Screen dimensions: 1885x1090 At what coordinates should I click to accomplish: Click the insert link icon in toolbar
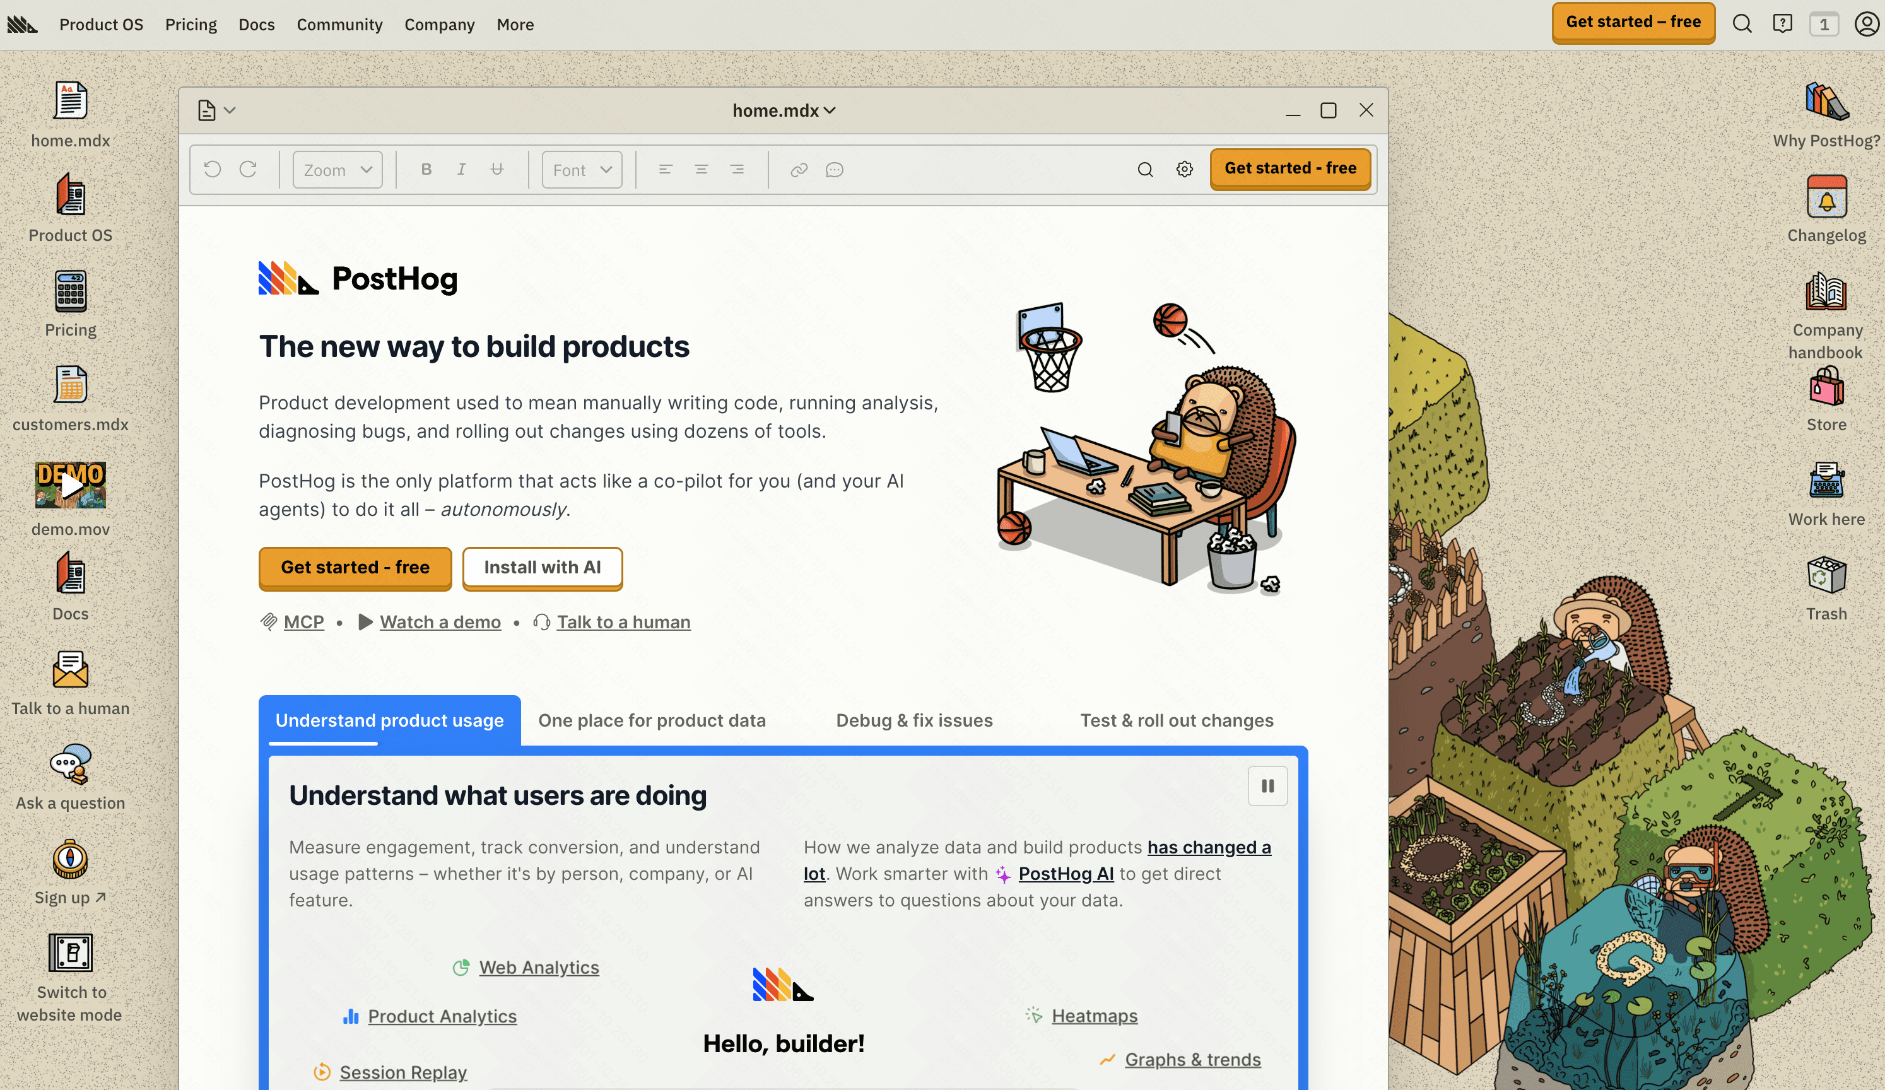[799, 170]
